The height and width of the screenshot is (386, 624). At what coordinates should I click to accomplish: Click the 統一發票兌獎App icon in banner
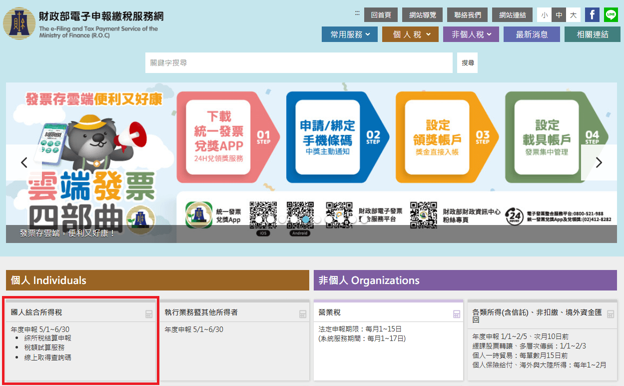point(199,215)
